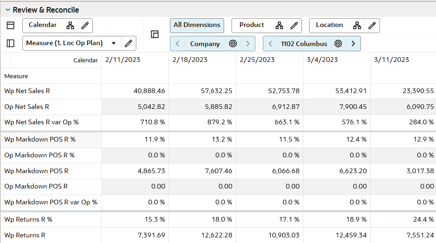Open the Location hierarchy icon
This screenshot has width=436, height=243.
tap(357, 26)
